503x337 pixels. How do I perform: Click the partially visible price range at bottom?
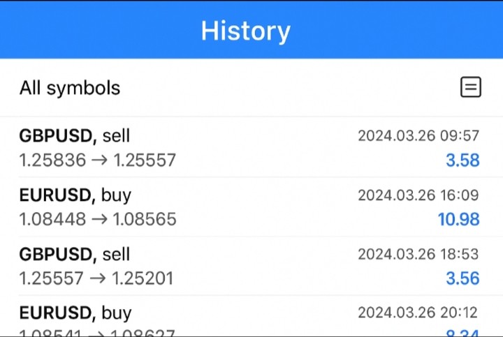pos(96,334)
